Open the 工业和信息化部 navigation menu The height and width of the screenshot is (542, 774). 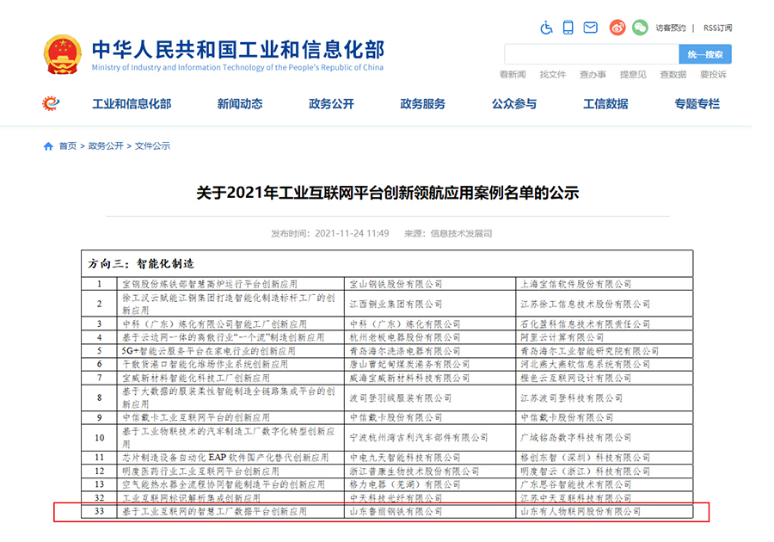[132, 104]
